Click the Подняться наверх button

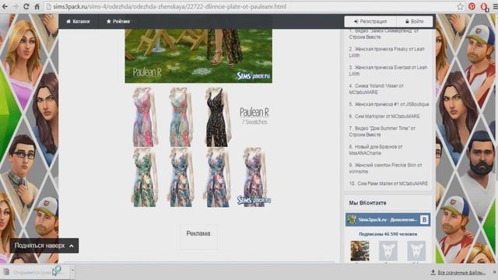[44, 246]
